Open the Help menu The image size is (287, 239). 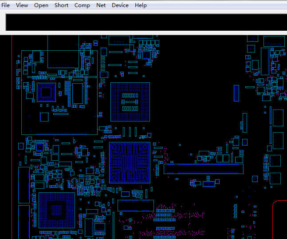[141, 5]
